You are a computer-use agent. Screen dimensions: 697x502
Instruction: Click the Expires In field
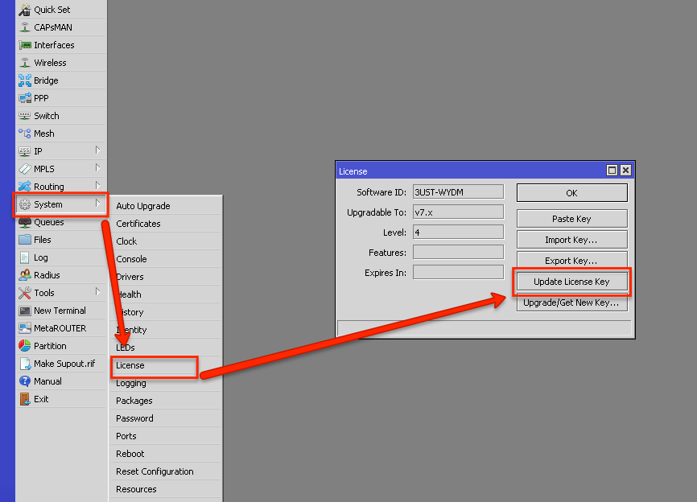458,272
